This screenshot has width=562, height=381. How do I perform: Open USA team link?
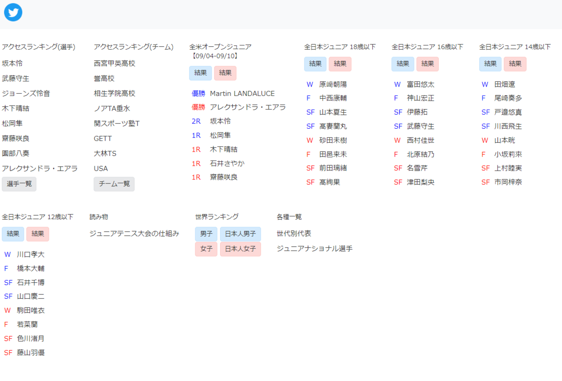coord(101,169)
